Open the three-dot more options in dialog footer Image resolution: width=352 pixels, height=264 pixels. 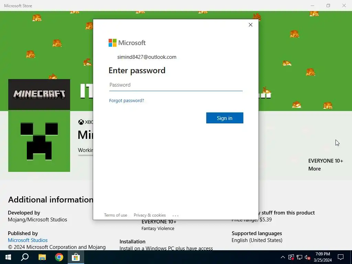point(176,216)
